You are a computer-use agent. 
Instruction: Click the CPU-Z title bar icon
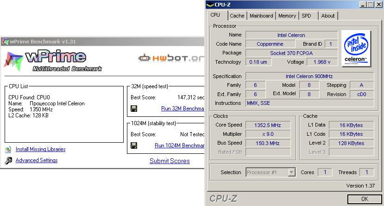click(210, 5)
